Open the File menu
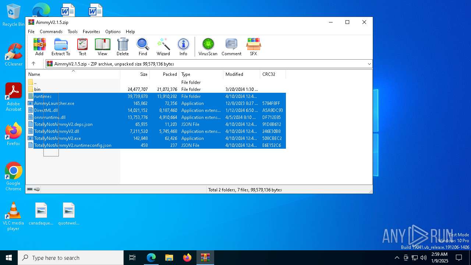Viewport: 471px width, 265px height. pyautogui.click(x=31, y=32)
